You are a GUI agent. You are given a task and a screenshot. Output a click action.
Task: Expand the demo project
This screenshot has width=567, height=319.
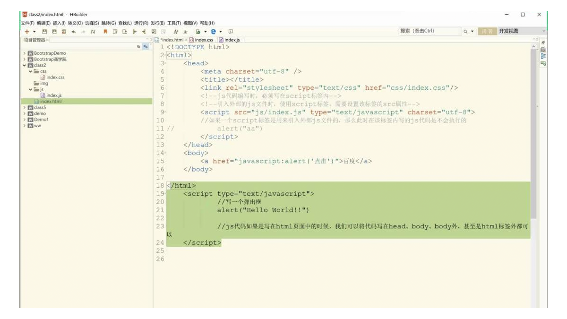click(x=24, y=113)
